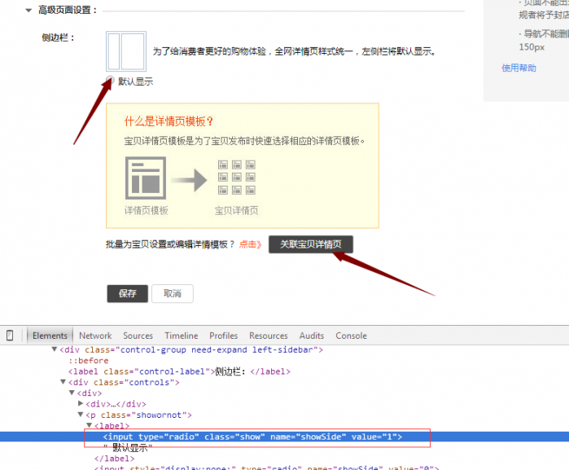
Task: Select the 默认显示 radio button
Action: [111, 81]
